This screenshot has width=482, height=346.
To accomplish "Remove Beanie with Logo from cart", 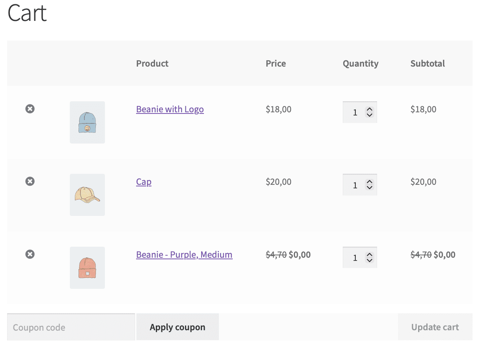I will (30, 109).
